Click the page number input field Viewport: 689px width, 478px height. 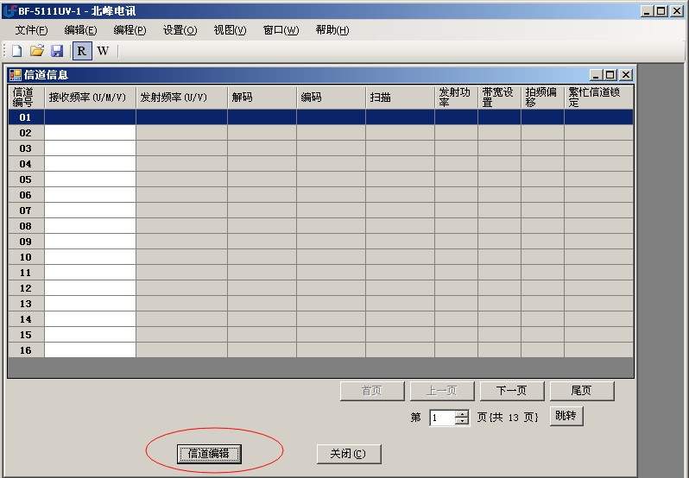pos(441,418)
